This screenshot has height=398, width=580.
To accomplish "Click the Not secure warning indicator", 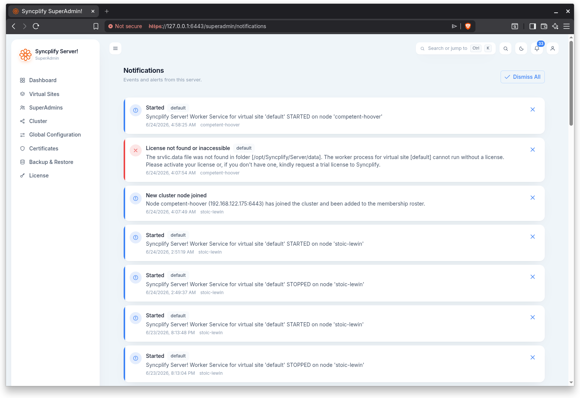I will pos(125,26).
